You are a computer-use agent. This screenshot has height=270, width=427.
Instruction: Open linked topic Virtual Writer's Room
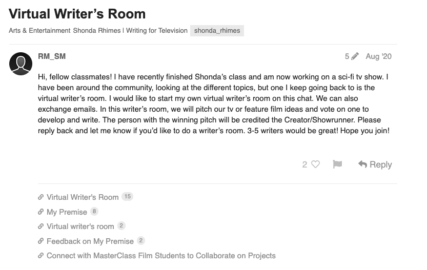pyautogui.click(x=83, y=197)
